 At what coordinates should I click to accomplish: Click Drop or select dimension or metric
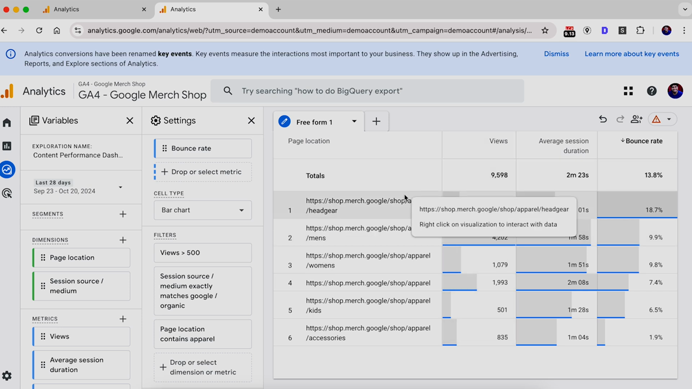click(x=203, y=367)
